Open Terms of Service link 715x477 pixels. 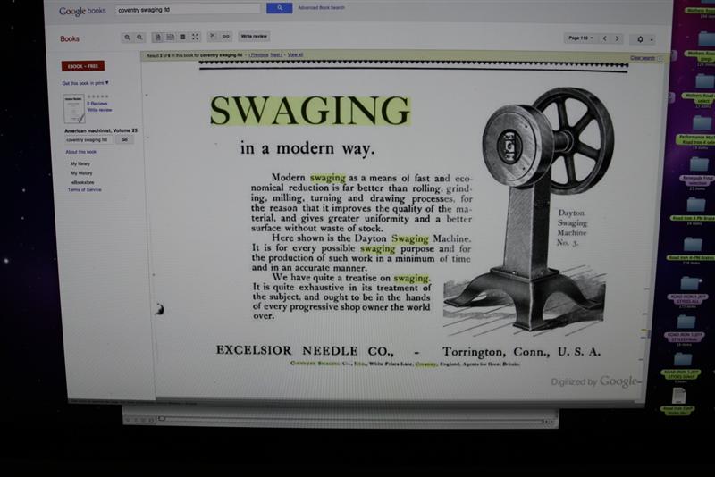pos(84,189)
